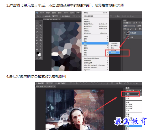Choose Digimarc in the filter menu

pos(95,70)
